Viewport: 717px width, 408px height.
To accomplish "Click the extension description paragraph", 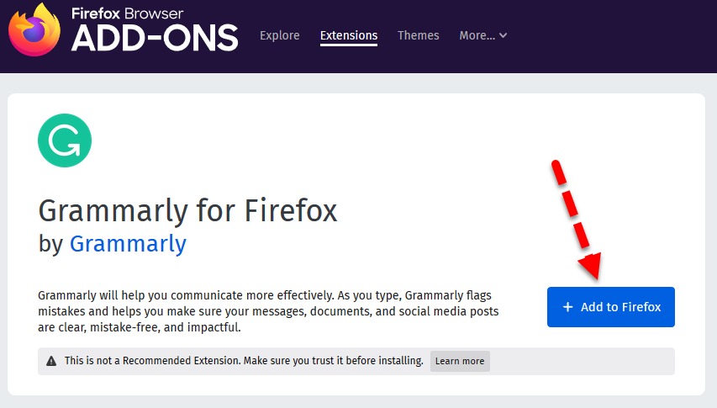I will pyautogui.click(x=269, y=311).
